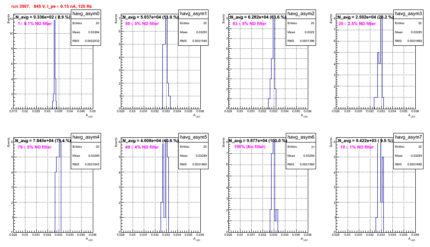The image size is (430, 247).
Task: Click Mean value 0.03304 in havg_asym0
Action: point(94,32)
